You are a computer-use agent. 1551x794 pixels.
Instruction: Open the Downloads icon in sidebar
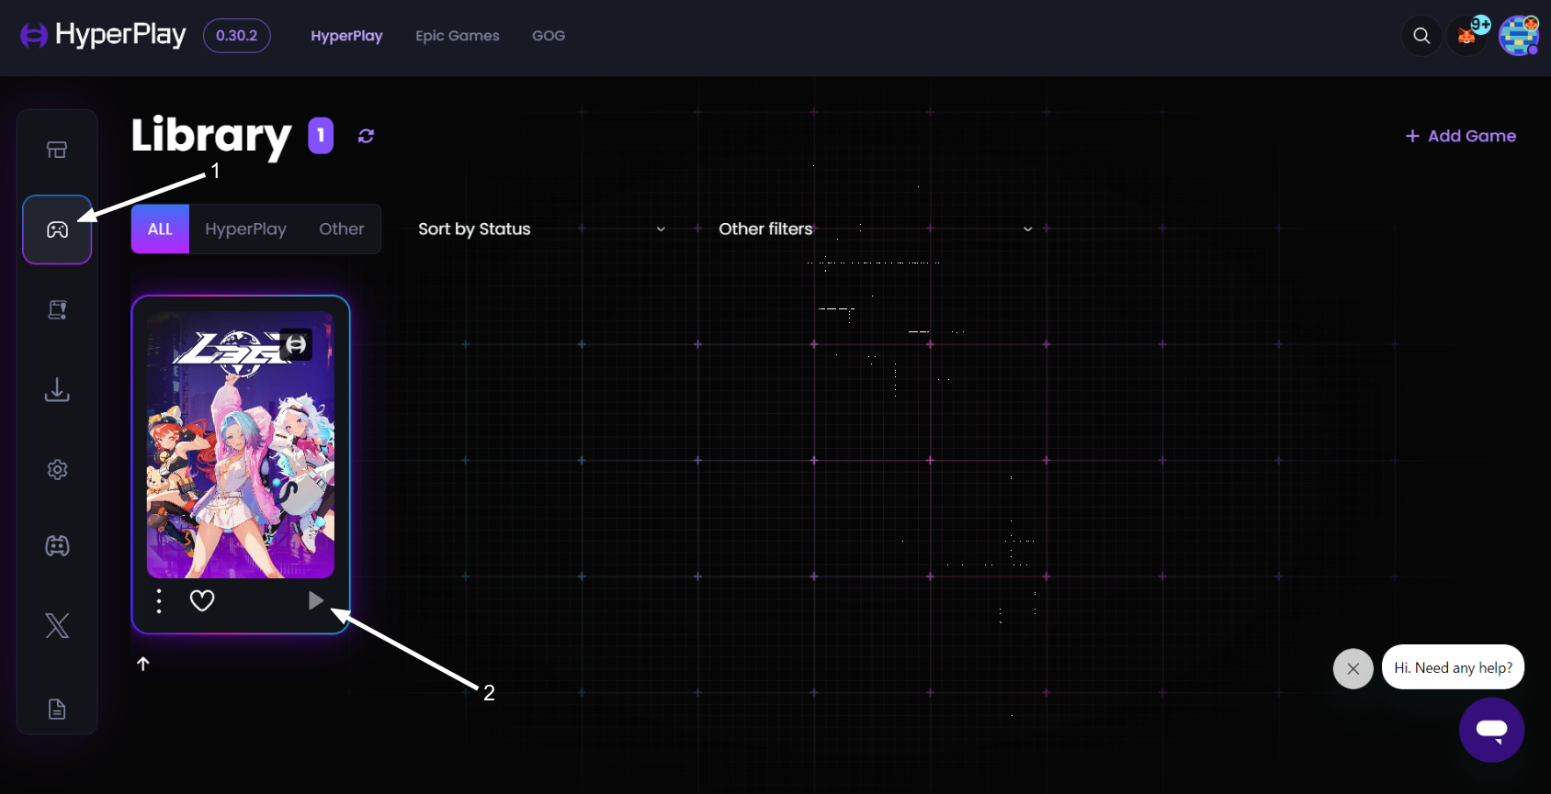[57, 389]
